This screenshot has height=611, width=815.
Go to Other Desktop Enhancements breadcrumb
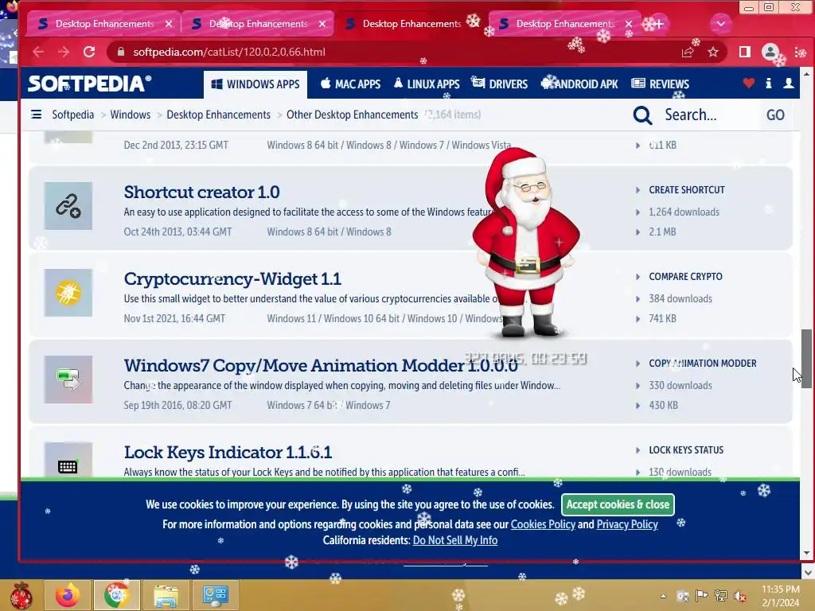tap(353, 115)
